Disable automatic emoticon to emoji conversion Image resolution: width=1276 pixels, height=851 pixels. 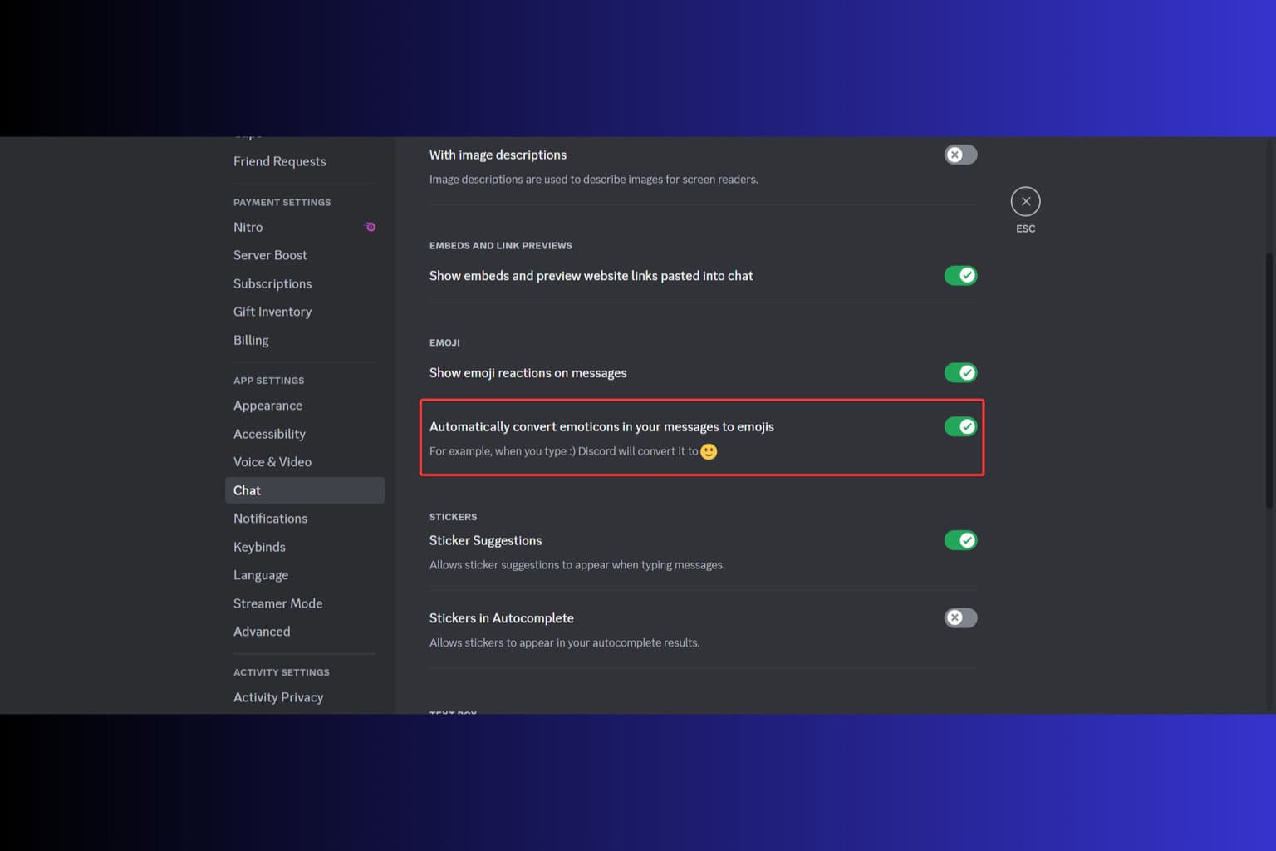click(960, 426)
